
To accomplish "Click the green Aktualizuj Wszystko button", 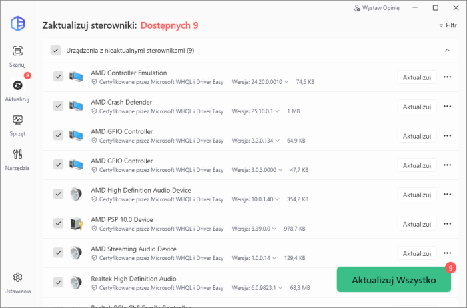I will click(394, 280).
